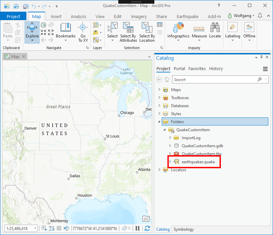The image size is (273, 235).
Task: Click the New Project icon in quick access
Action: click(x=7, y=6)
